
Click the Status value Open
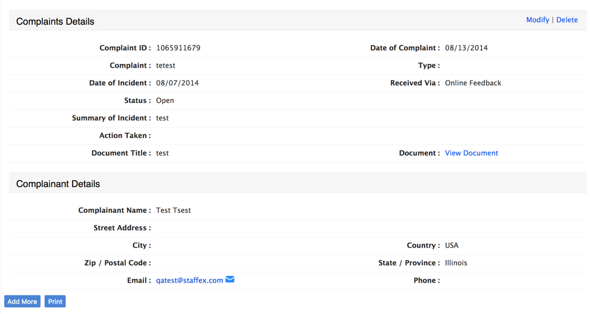(165, 101)
